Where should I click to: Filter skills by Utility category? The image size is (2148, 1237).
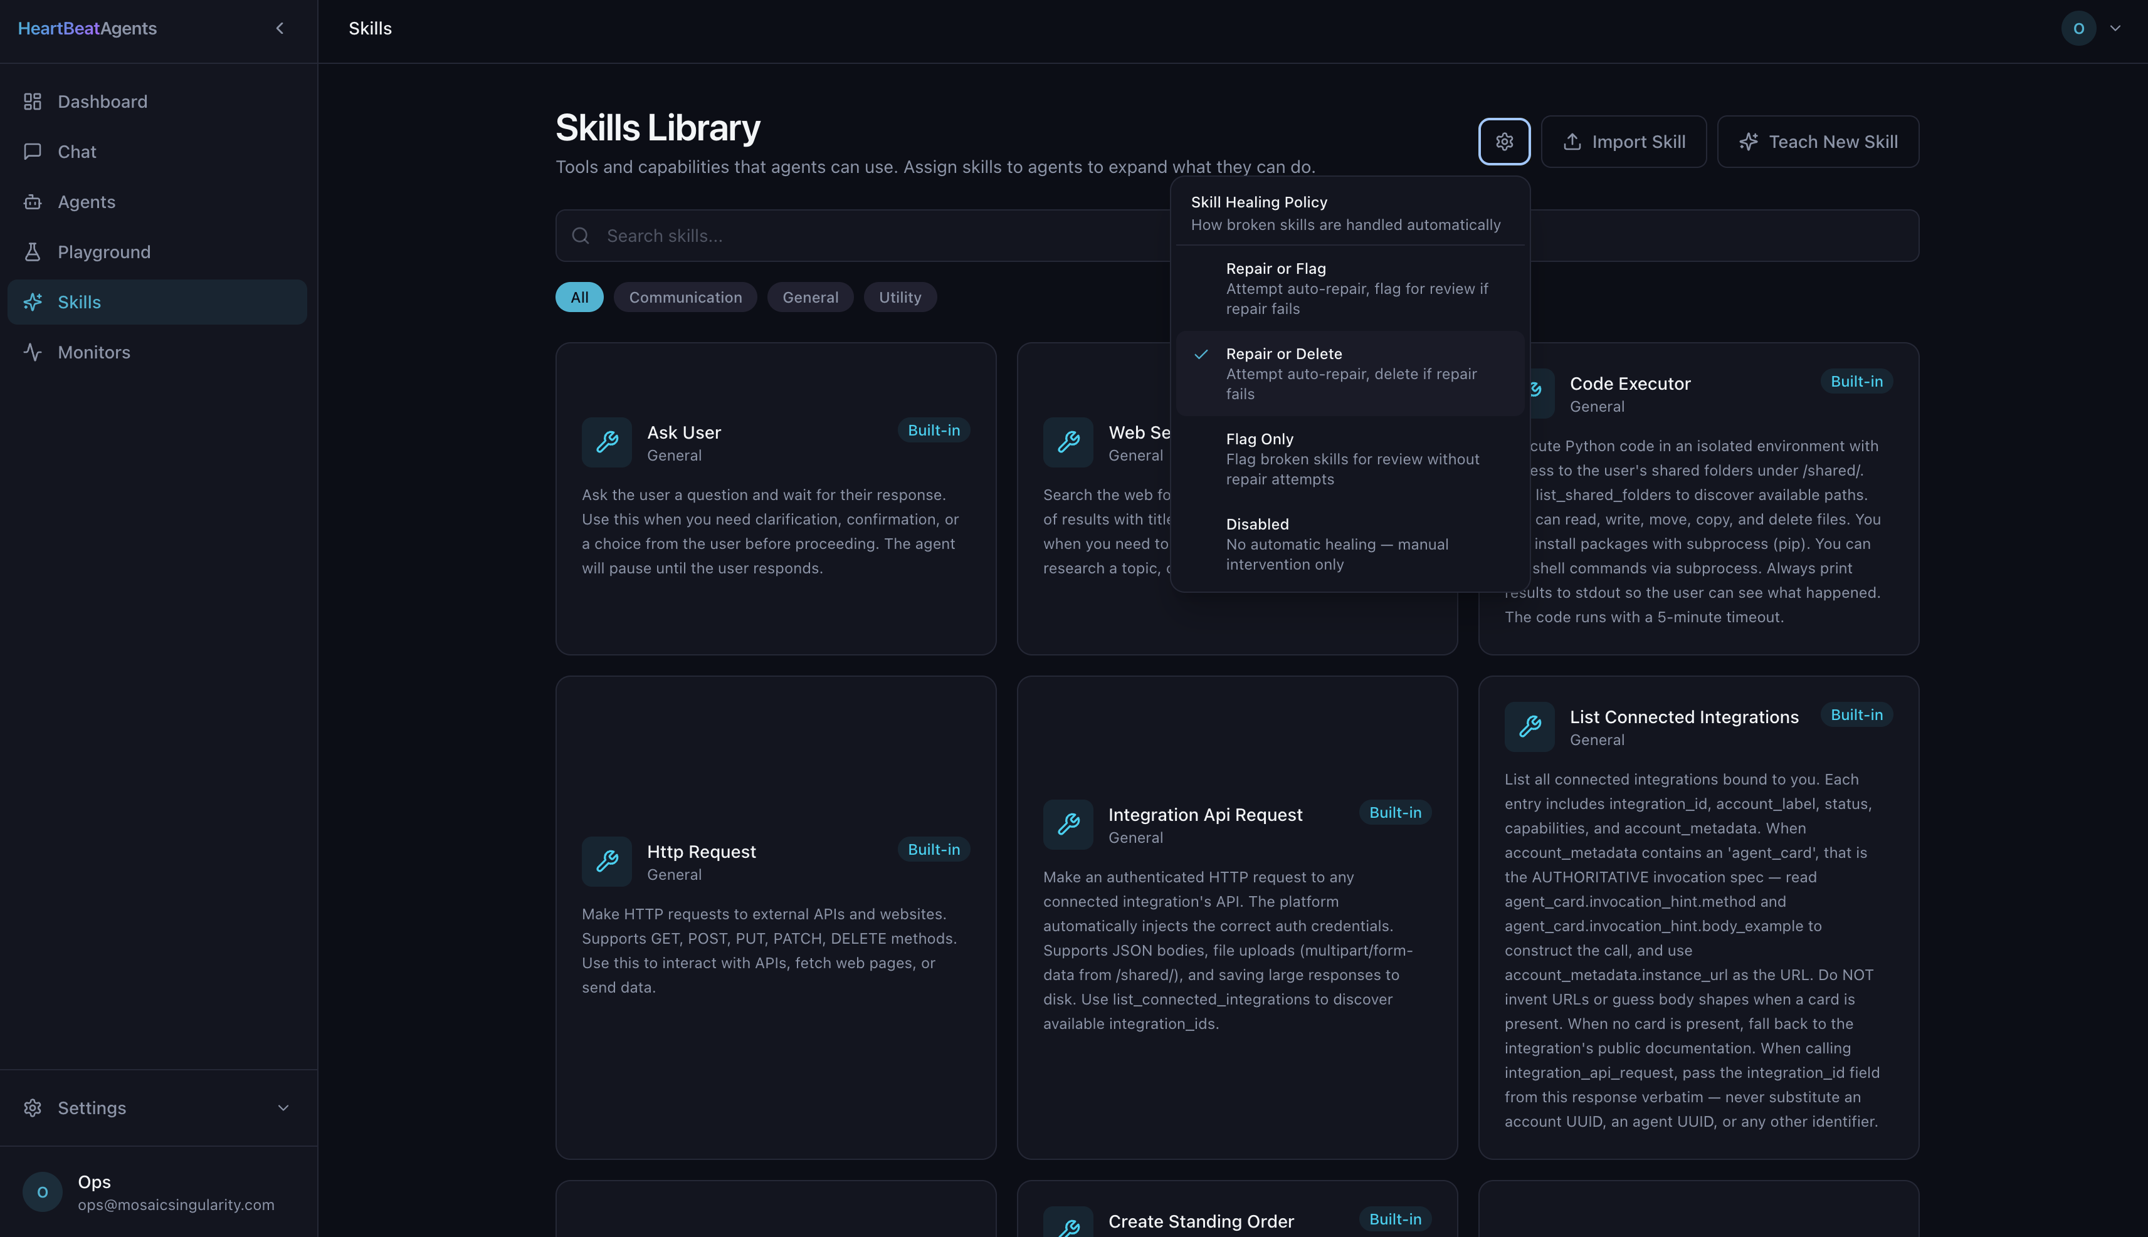pyautogui.click(x=900, y=298)
